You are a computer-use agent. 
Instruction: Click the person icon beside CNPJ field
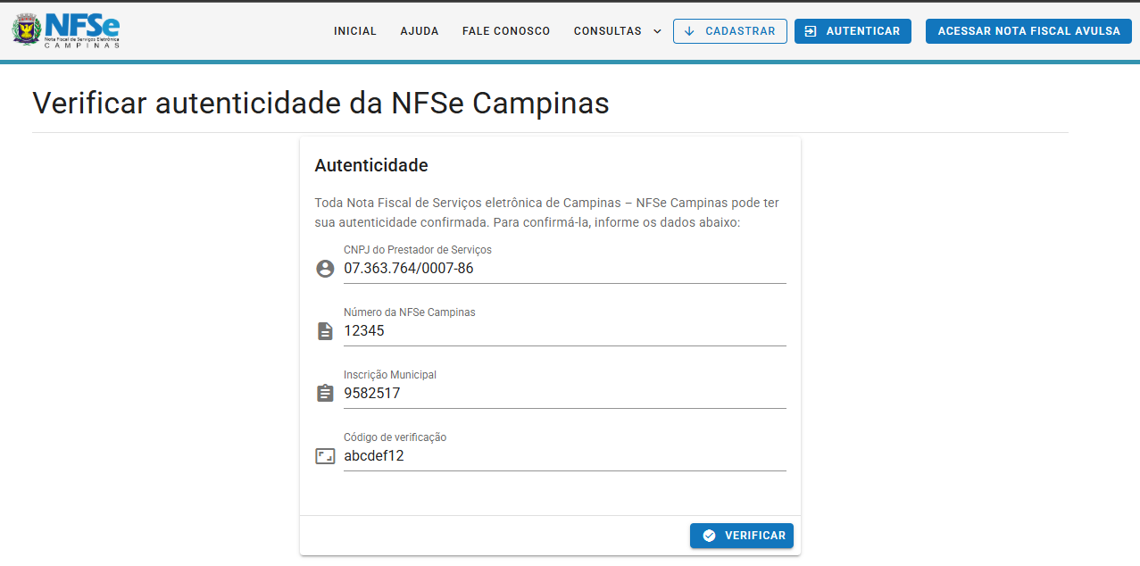point(325,269)
